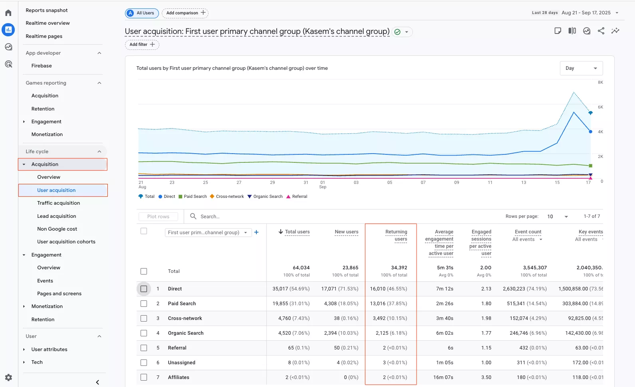Open the Explore icon in left rail
The width and height of the screenshot is (635, 387).
tap(8, 47)
